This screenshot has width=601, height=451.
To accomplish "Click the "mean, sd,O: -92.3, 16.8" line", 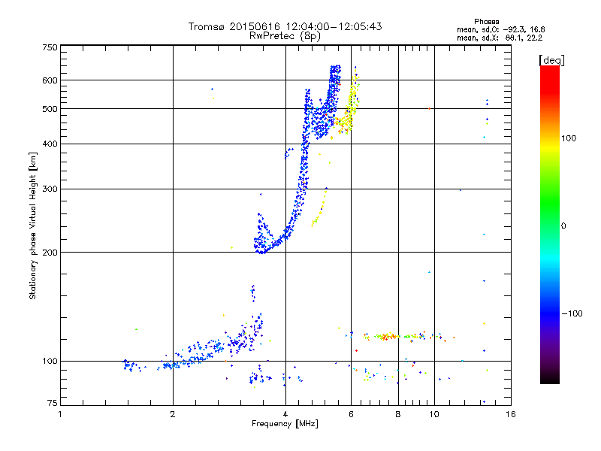I will 500,30.
